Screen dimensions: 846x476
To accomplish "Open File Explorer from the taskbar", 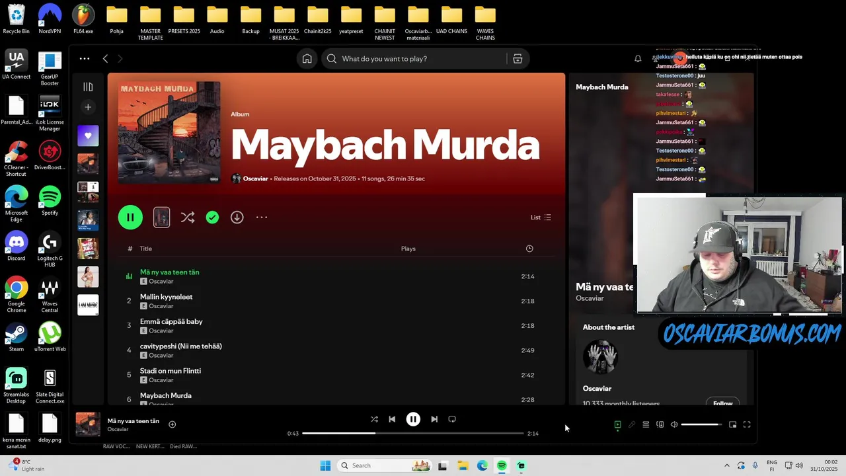I will pyautogui.click(x=463, y=465).
